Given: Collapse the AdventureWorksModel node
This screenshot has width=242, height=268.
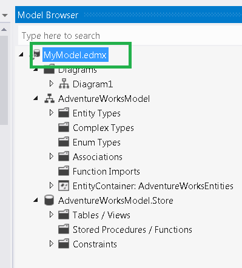Looking at the screenshot, I should pyautogui.click(x=36, y=98).
